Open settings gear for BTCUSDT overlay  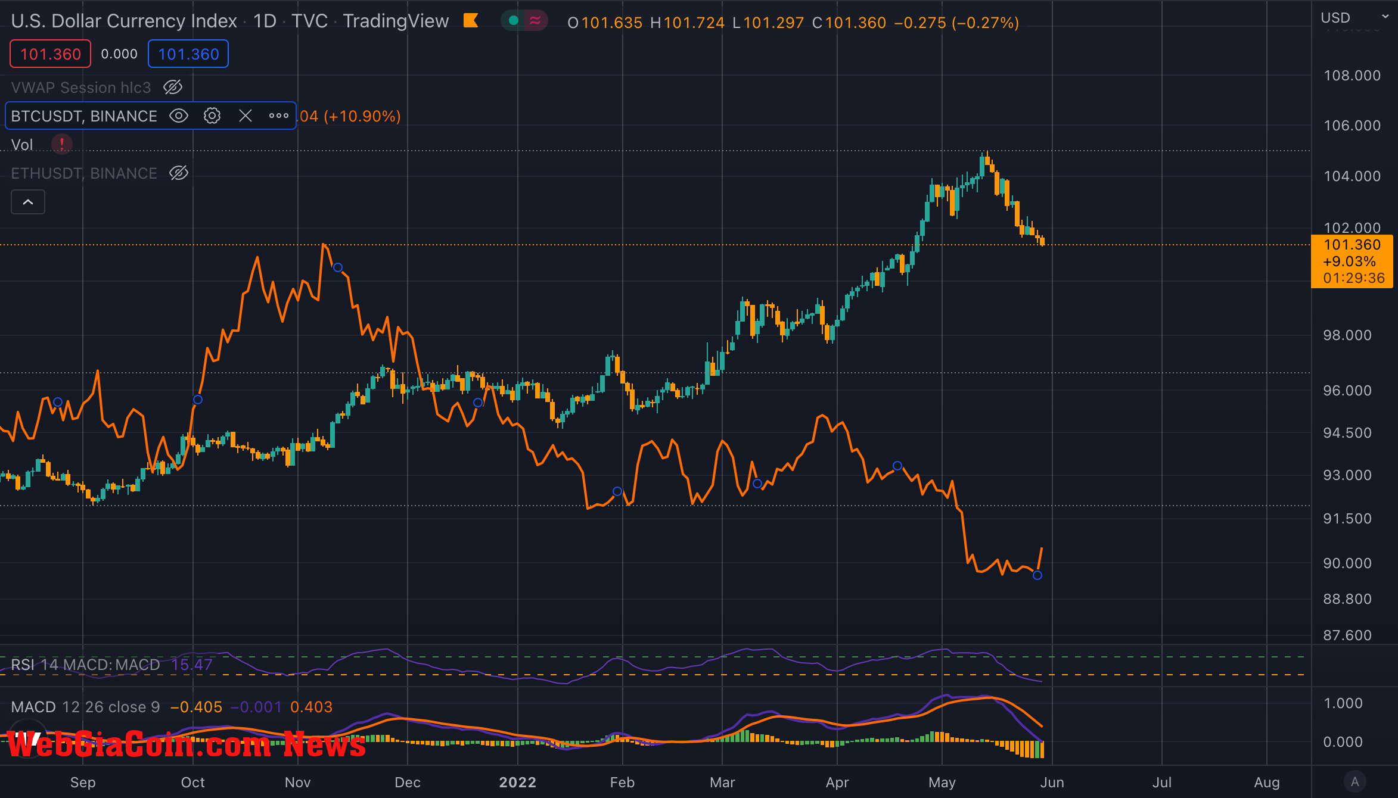click(x=212, y=116)
